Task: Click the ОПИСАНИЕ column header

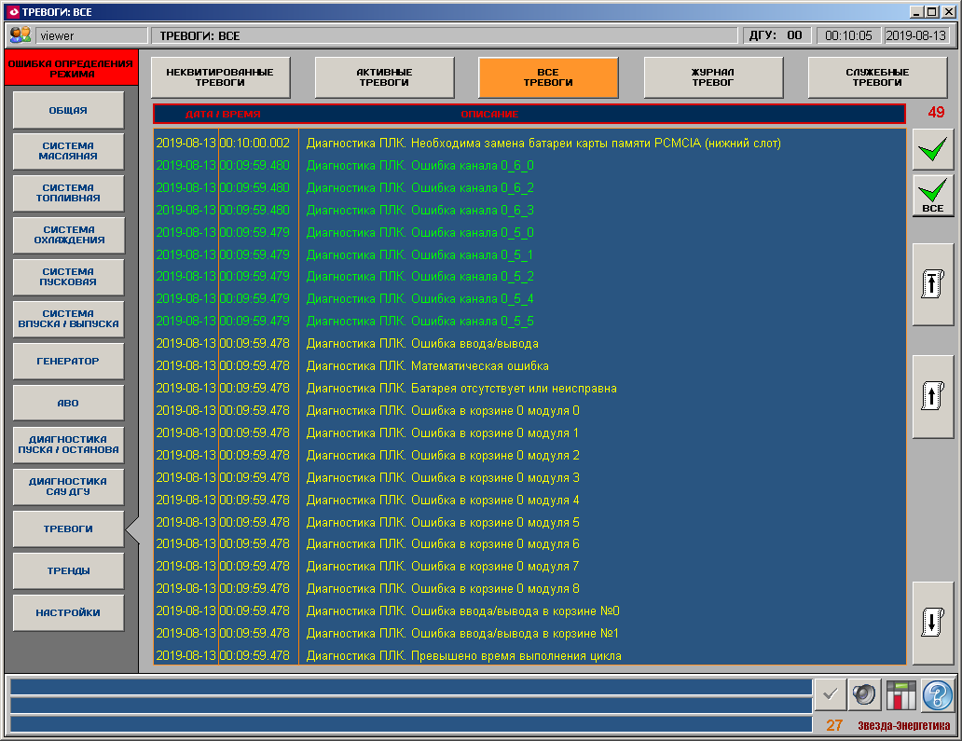Action: 489,114
